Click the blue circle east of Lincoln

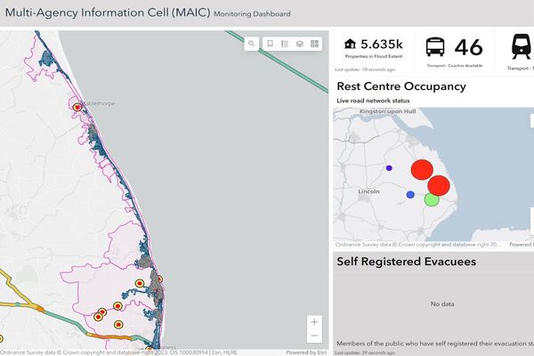[x=409, y=194]
